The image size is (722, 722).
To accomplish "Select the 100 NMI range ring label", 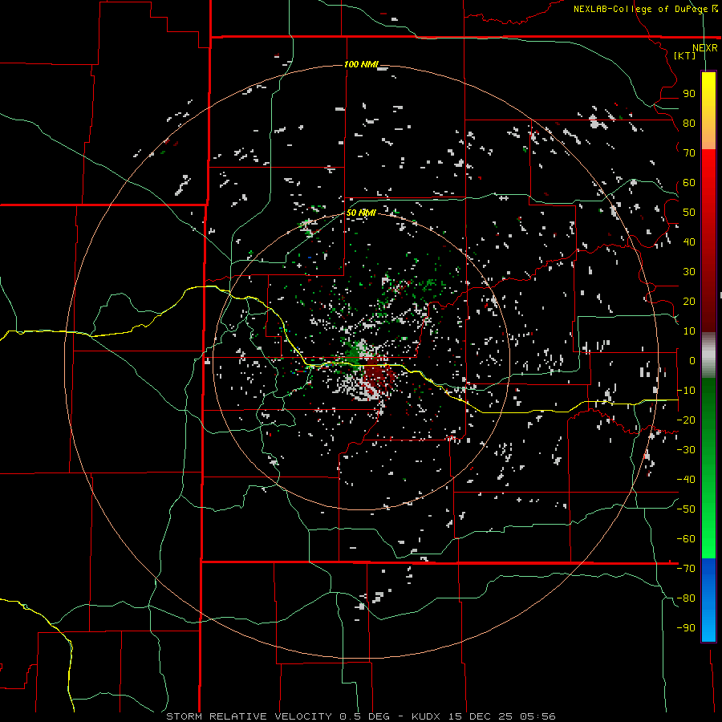I will pos(361,64).
